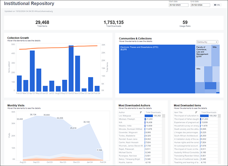Select the Lot, Makgopa author row
The height and width of the screenshot is (166, 228).
(140, 116)
